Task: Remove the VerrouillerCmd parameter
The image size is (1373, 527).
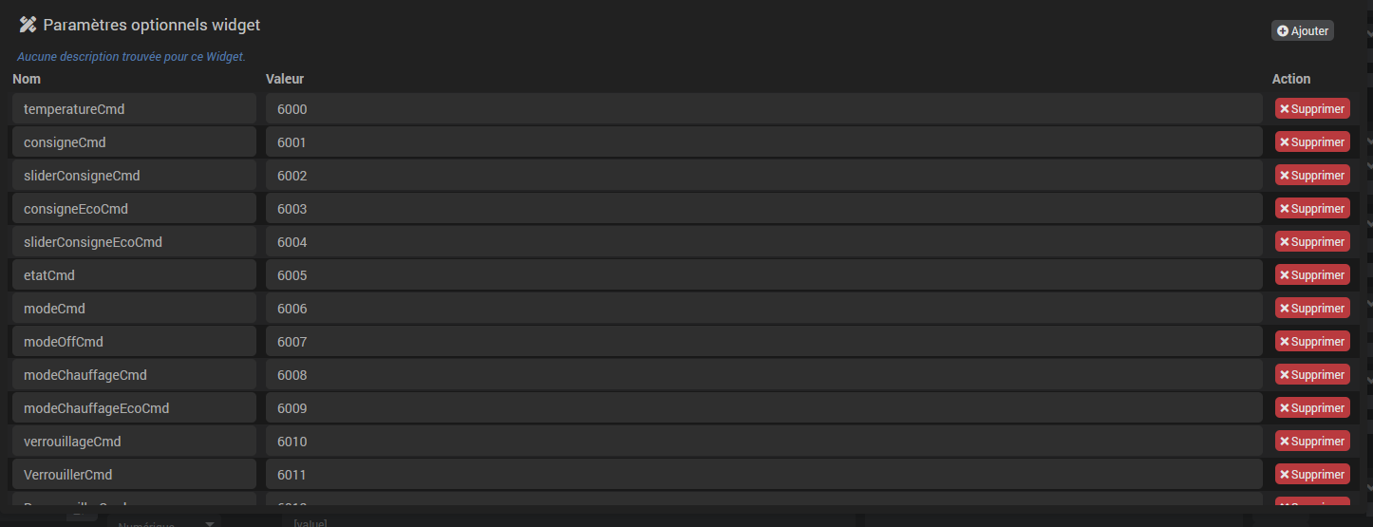Action: [1311, 475]
